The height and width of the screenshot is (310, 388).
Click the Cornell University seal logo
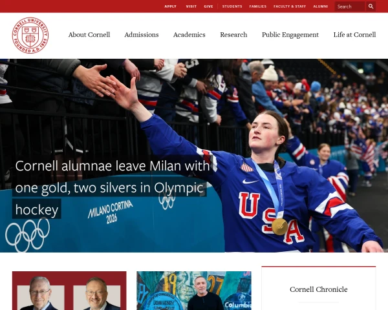pos(30,36)
